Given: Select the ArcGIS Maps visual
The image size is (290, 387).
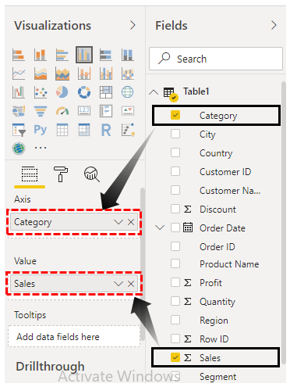Looking at the screenshot, I should tap(19, 149).
